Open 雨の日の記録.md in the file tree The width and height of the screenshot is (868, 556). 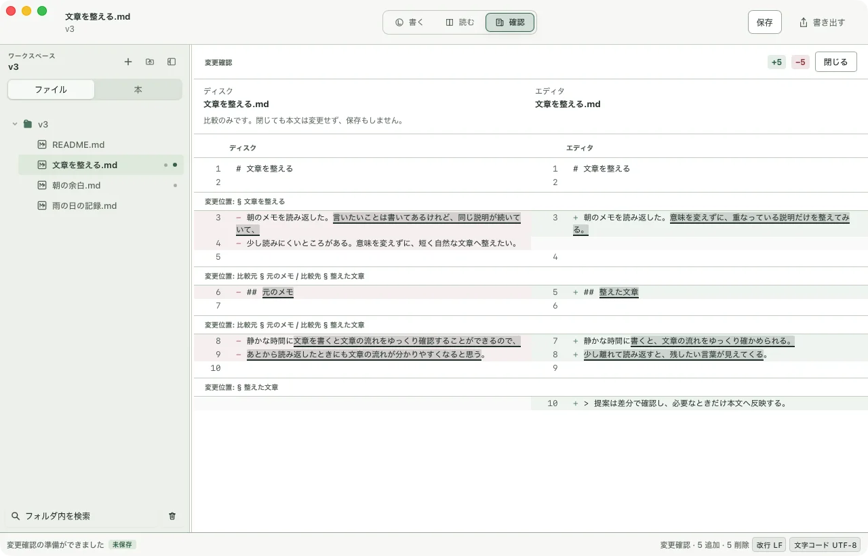click(101, 205)
